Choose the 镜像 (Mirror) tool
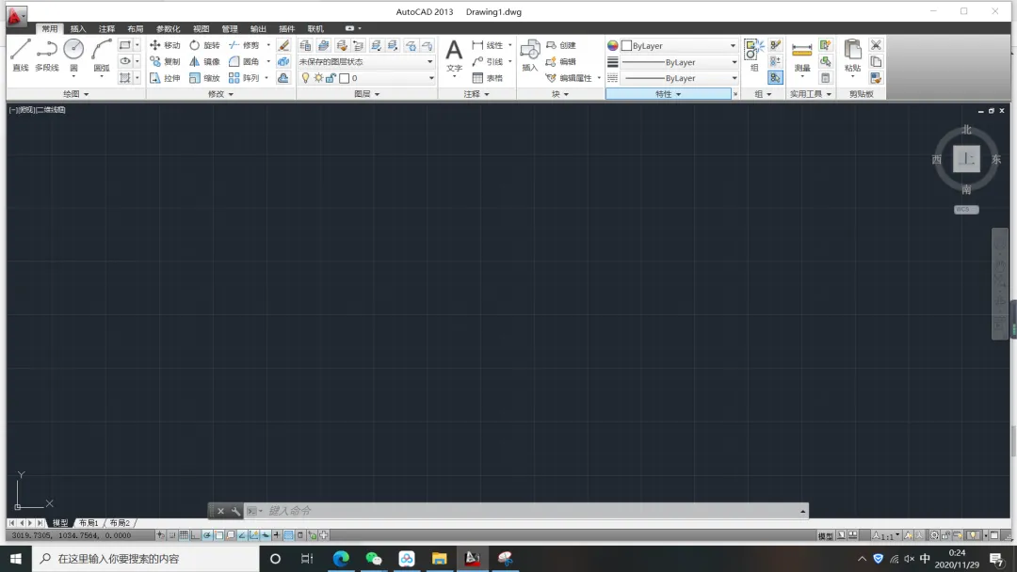This screenshot has height=572, width=1017. click(204, 61)
